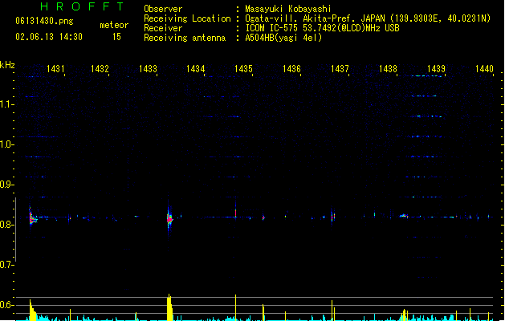
Task: Click the meteor label
Action: click(114, 25)
